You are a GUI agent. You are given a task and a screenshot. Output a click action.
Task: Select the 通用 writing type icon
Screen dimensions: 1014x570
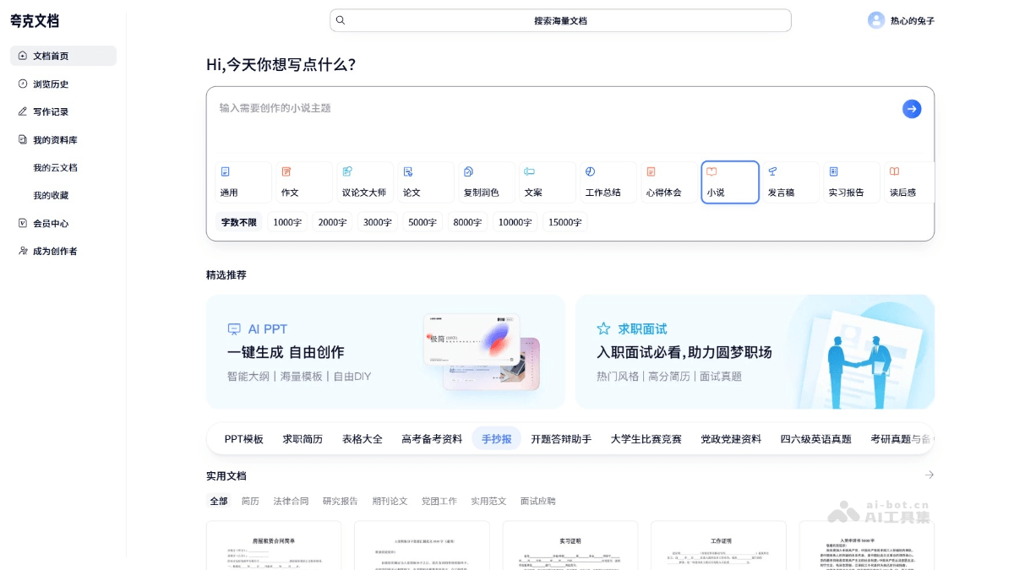coord(226,171)
